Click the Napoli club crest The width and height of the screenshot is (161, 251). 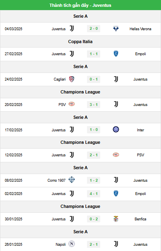[72, 244]
